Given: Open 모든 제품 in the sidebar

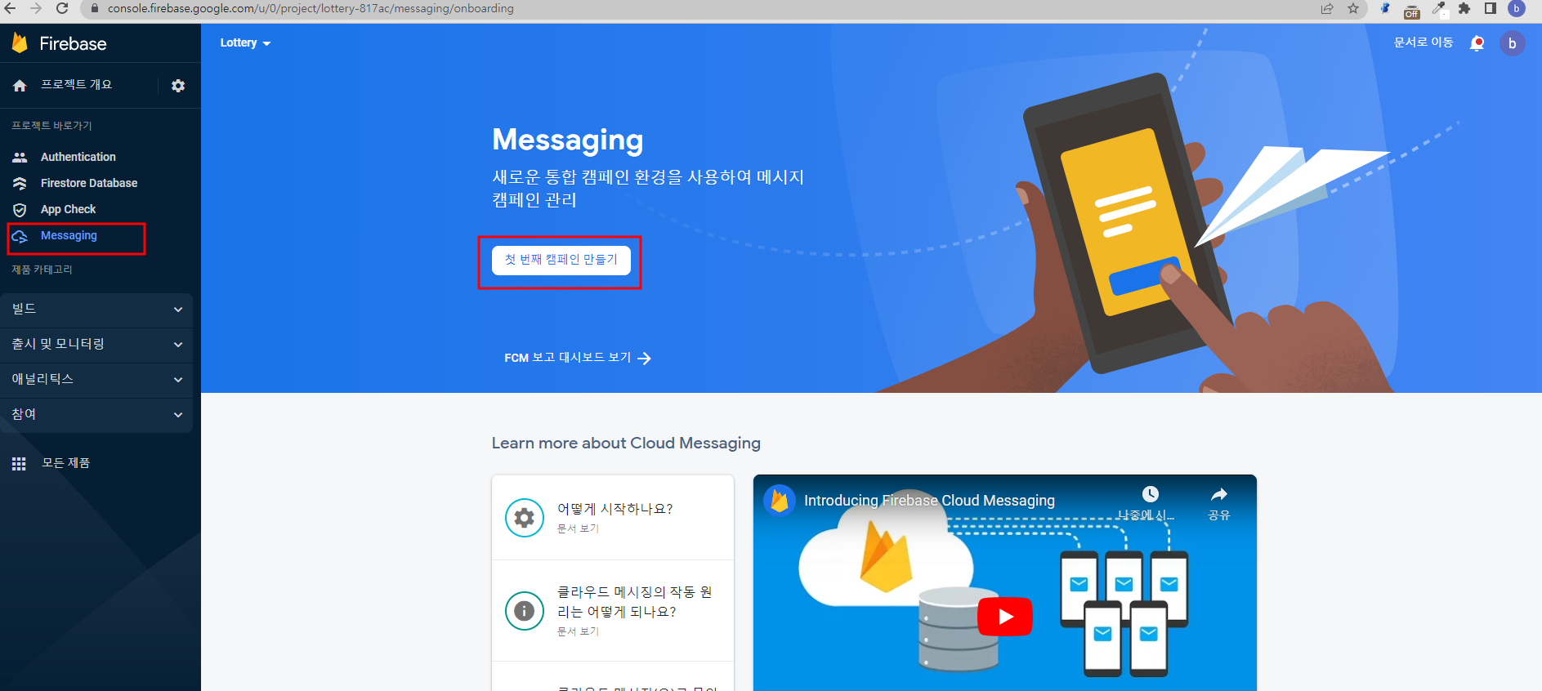Looking at the screenshot, I should 66,463.
